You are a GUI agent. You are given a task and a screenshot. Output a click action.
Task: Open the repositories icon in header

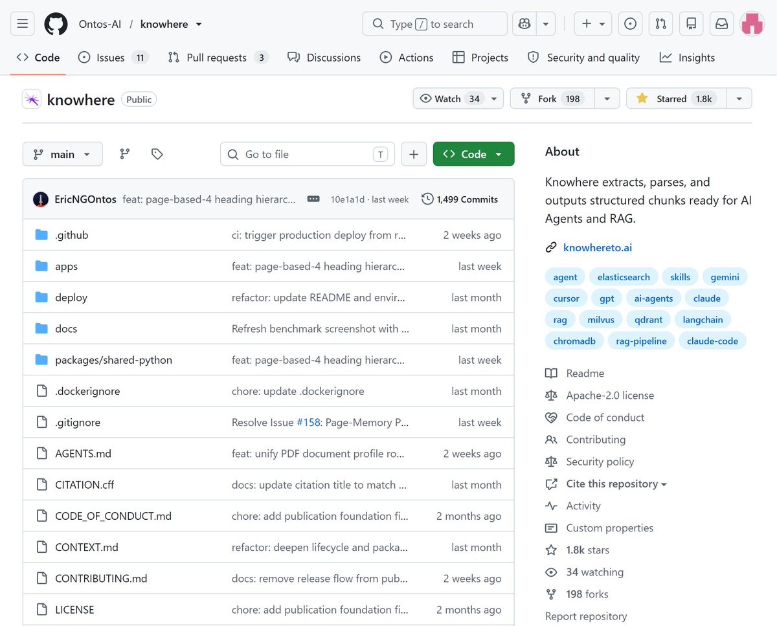(x=691, y=24)
